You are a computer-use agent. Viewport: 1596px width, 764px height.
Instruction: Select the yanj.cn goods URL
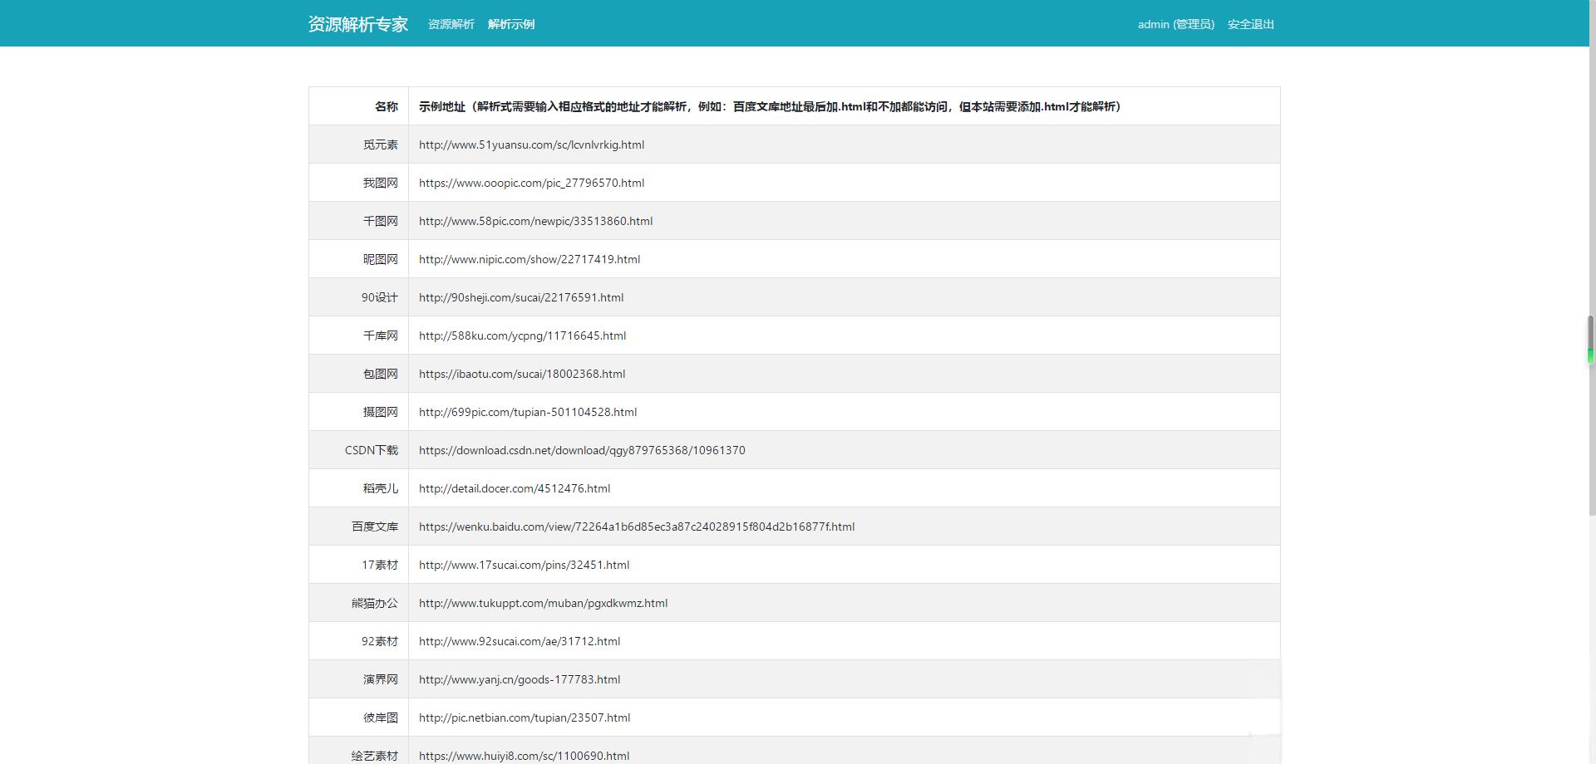[x=520, y=679]
